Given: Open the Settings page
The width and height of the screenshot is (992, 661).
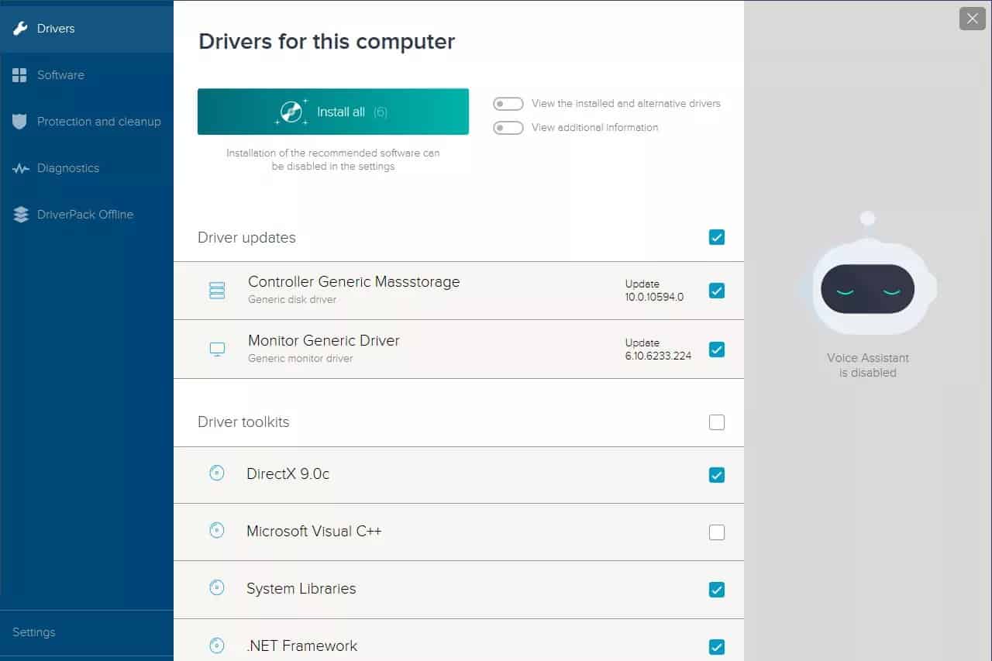Looking at the screenshot, I should (x=33, y=632).
